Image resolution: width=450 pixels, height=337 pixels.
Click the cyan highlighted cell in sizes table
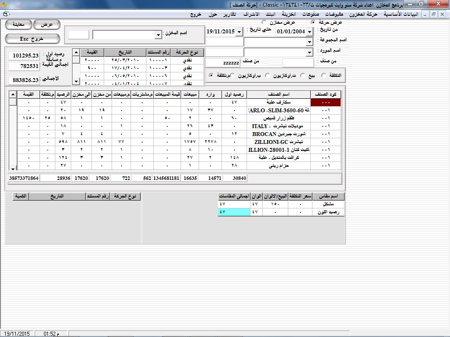234,212
